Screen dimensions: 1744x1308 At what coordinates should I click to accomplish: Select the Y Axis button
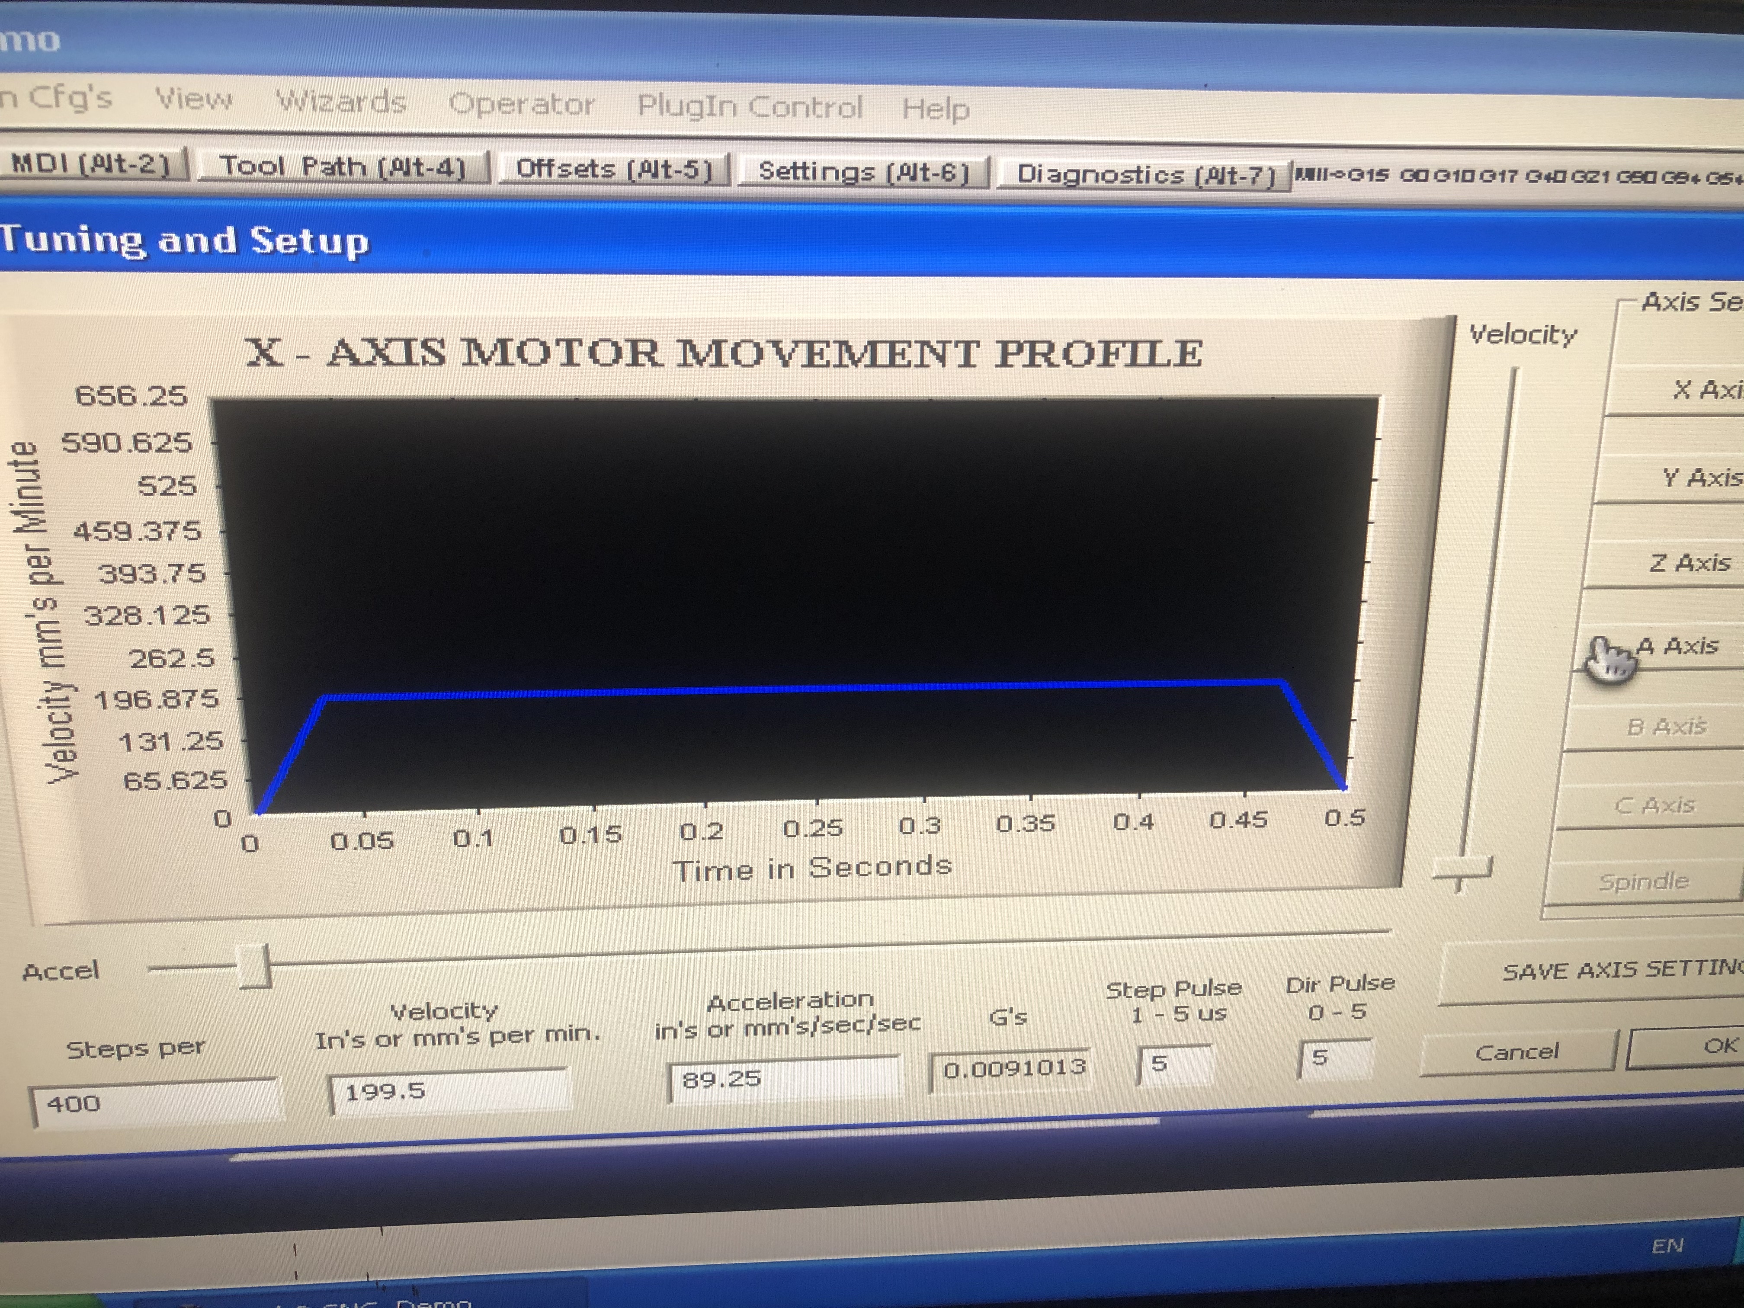1691,478
